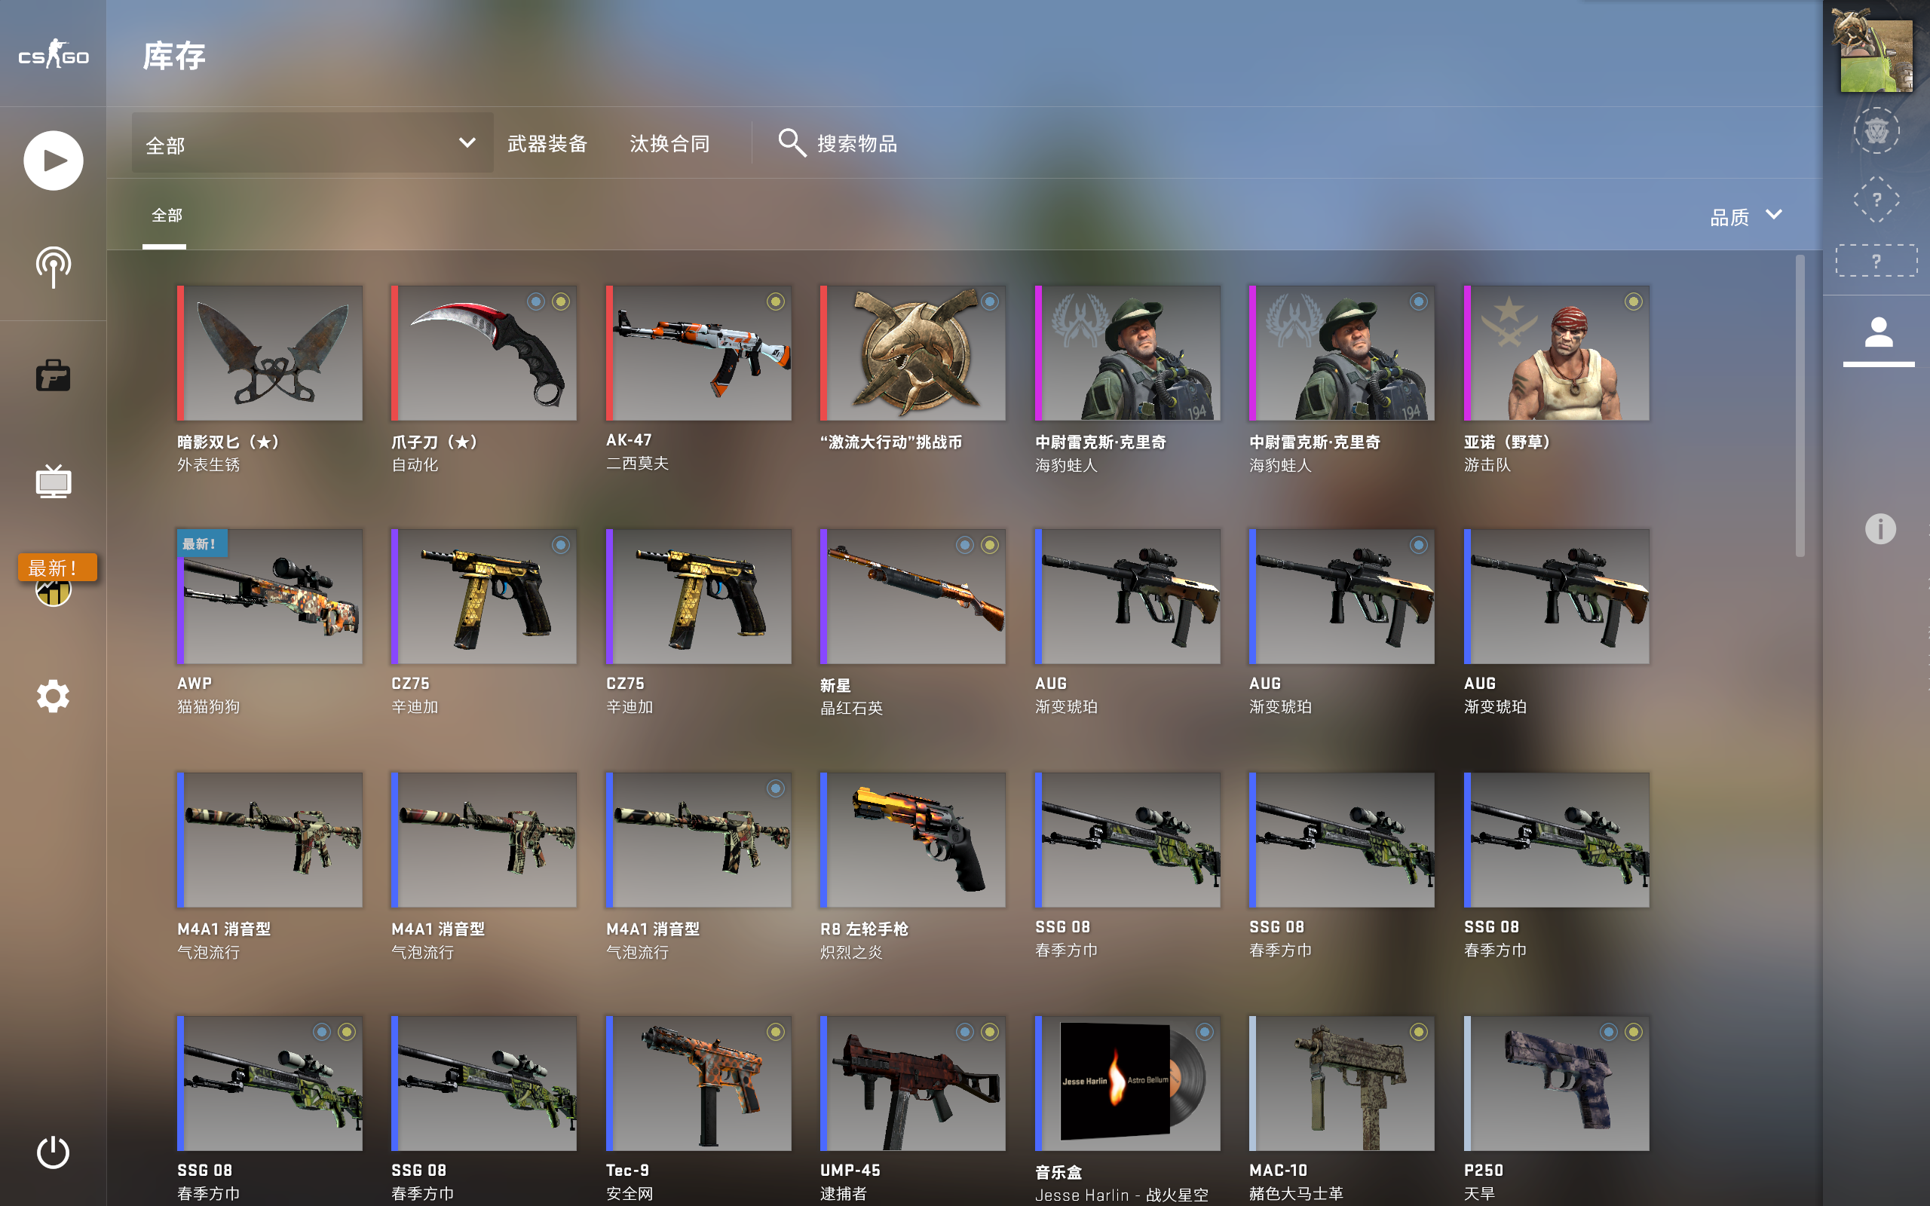Click the yellow marker on 亚诺 agent
This screenshot has width=1930, height=1206.
coord(1633,301)
